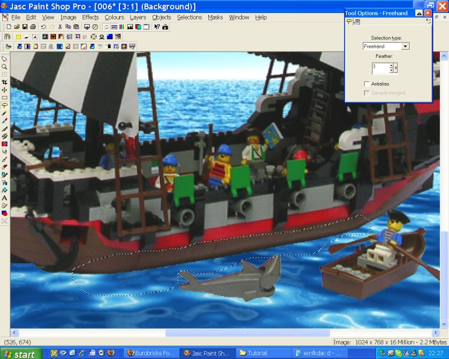Screen dimensions: 449x359
Task: Toggle the Colour Palette toolbar icon
Action: coord(122,27)
